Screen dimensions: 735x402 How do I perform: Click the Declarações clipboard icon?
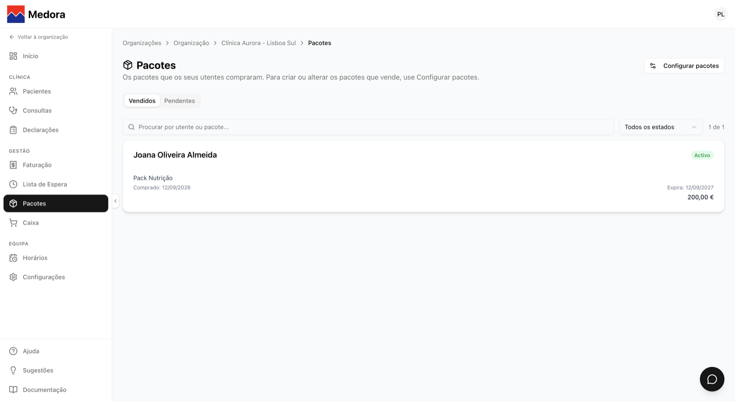pos(13,130)
